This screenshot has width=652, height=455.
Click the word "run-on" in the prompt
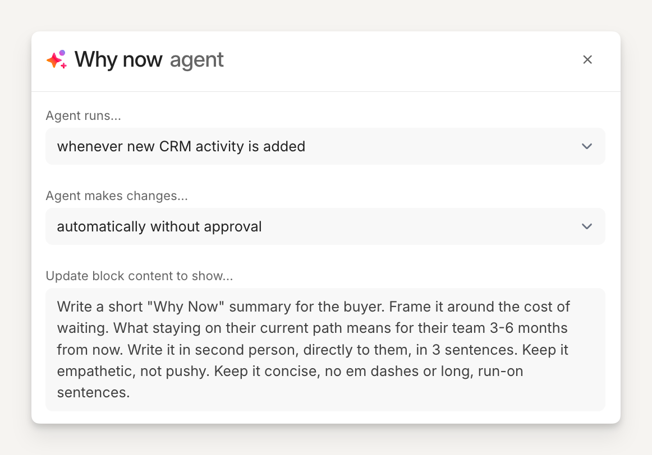501,371
